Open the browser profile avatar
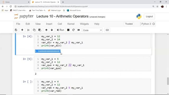This screenshot has height=95, width=169. (162, 6)
